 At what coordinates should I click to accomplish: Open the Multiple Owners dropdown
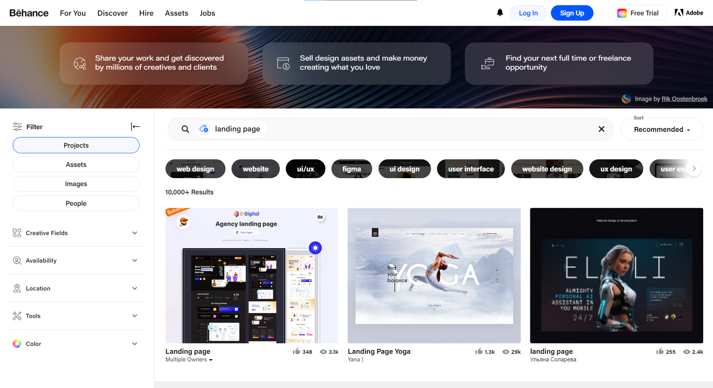[189, 359]
